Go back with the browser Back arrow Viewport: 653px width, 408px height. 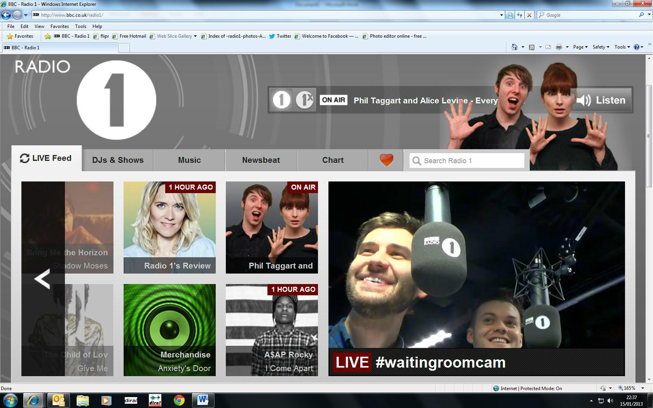6,15
